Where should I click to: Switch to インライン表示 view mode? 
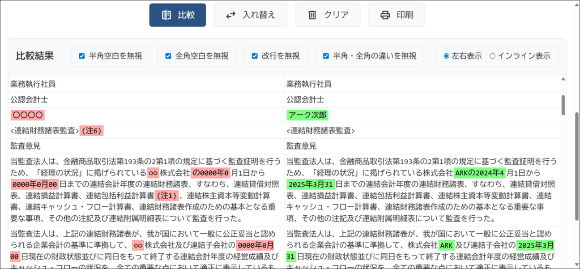492,56
